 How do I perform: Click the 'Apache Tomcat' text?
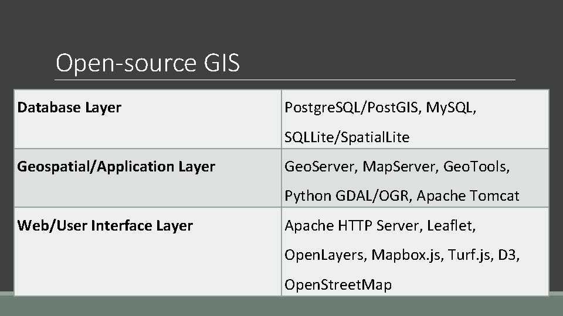[469, 196]
